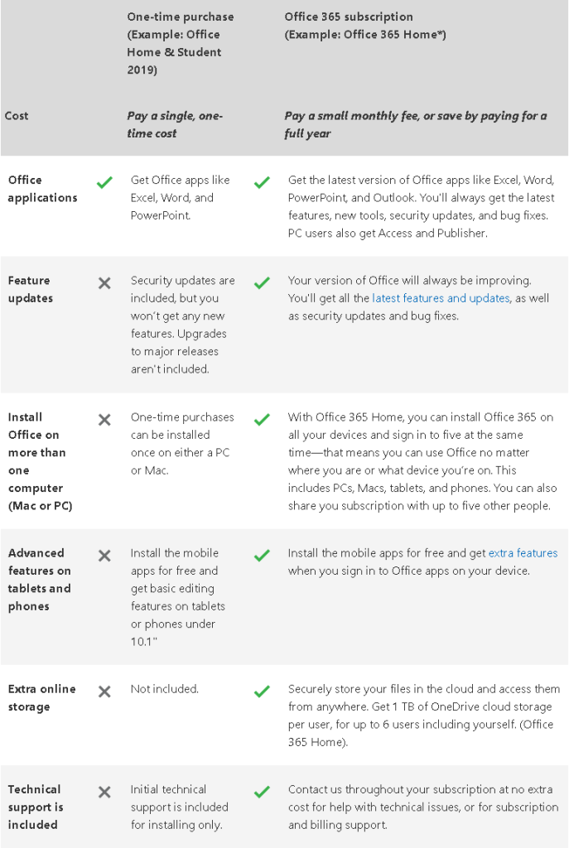Click the X icon beside Feature updates
This screenshot has width=569, height=848.
tap(104, 283)
